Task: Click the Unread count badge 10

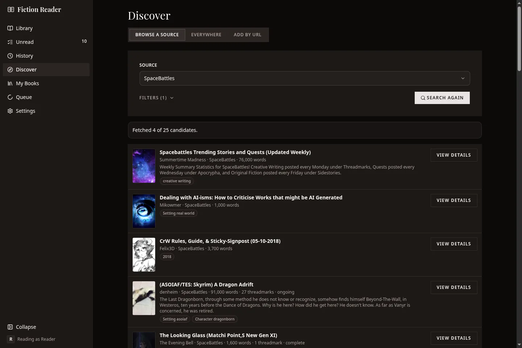Action: coord(84,41)
